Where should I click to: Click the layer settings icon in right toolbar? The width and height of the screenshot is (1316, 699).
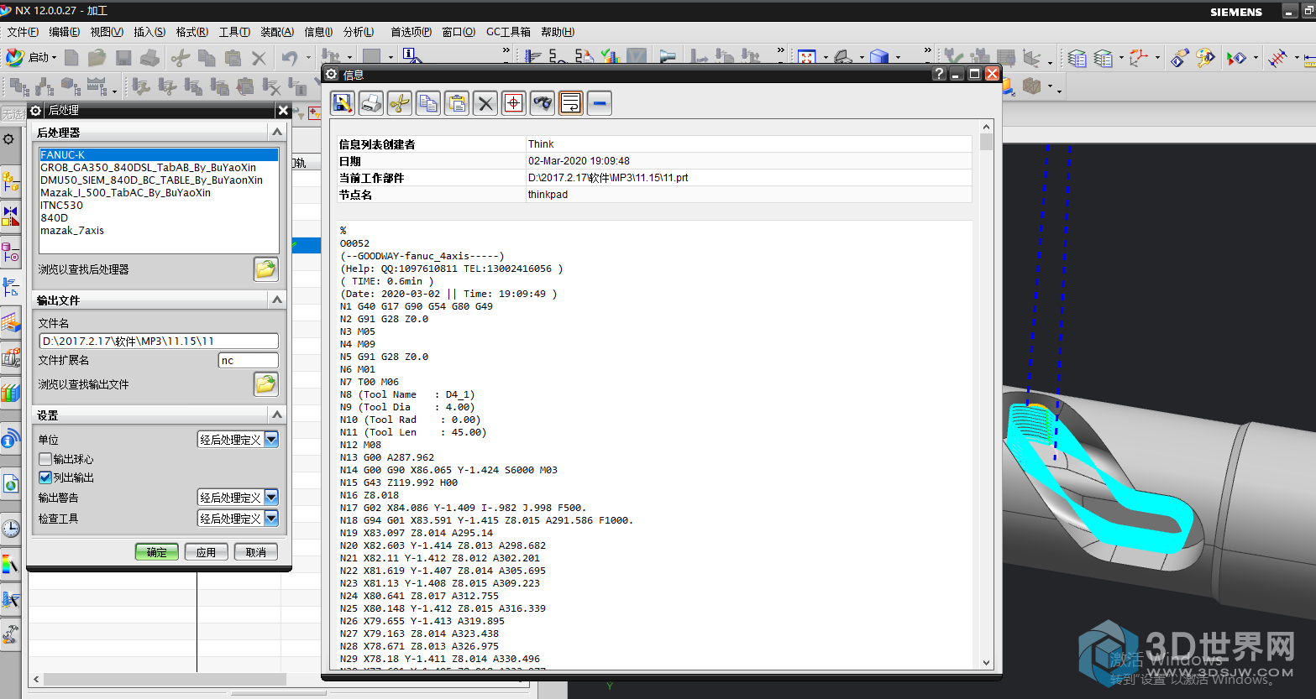(x=1077, y=58)
